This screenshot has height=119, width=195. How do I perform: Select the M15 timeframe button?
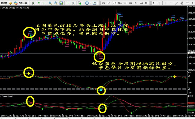(x=114, y=3)
